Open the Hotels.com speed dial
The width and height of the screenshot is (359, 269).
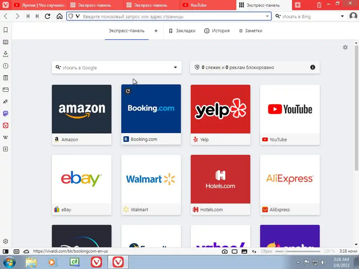pos(220,185)
